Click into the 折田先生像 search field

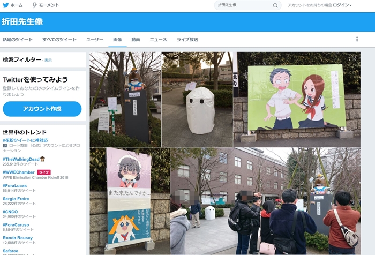click(244, 5)
